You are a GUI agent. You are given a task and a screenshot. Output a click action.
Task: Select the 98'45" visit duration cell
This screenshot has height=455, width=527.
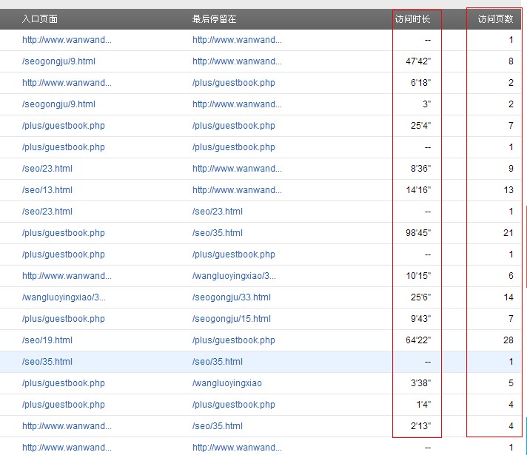418,233
